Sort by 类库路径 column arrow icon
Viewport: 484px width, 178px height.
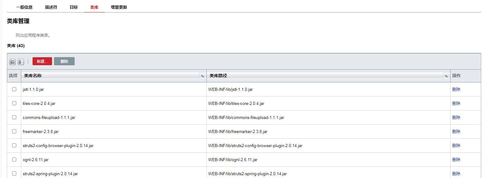coord(446,76)
